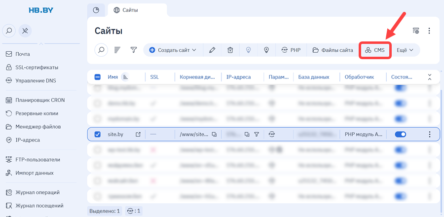
Task: Collapse sidebar section with small chevron-up
Action: pos(41,43)
